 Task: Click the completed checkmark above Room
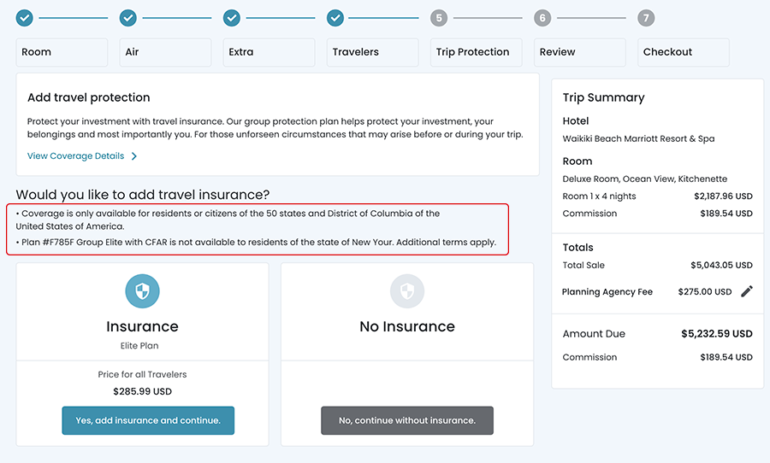click(x=25, y=17)
